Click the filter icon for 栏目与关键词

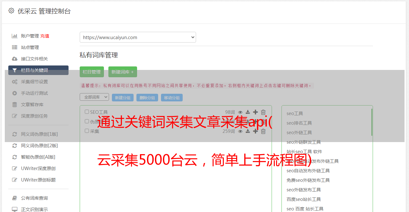coord(14,70)
